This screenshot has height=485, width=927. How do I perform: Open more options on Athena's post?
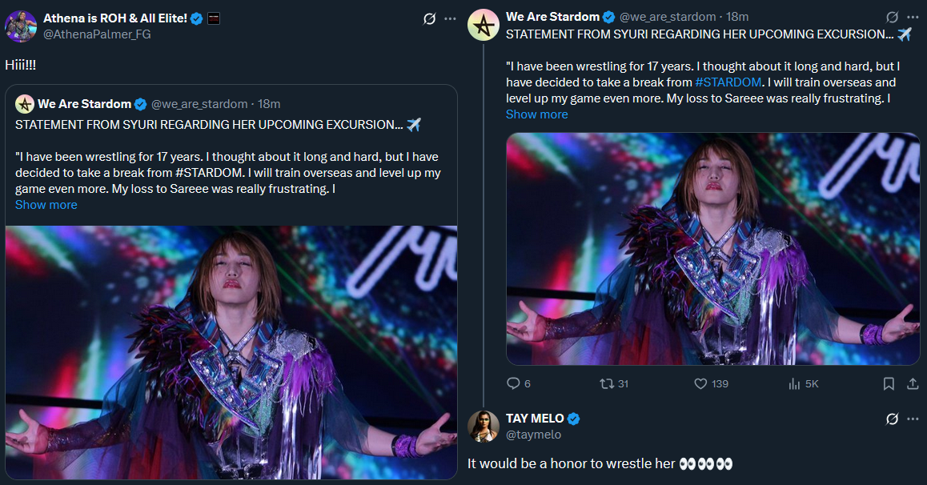[x=450, y=18]
